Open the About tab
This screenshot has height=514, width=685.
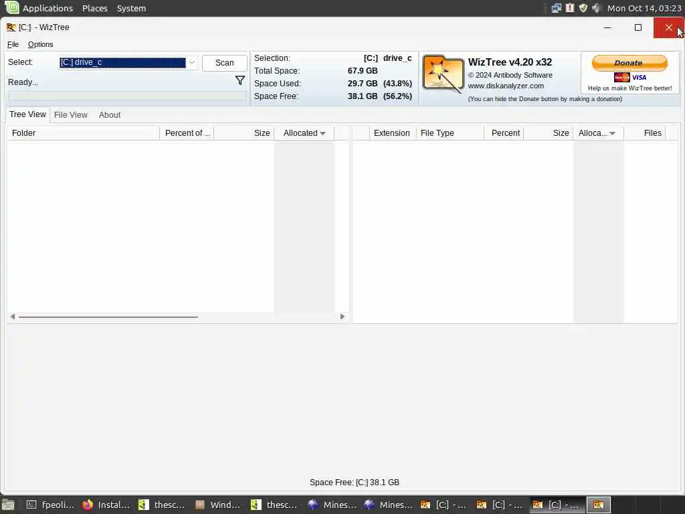[x=110, y=115]
